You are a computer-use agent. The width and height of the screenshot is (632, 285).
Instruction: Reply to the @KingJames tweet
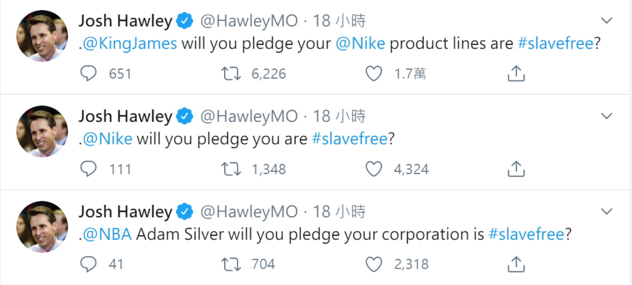coord(88,74)
